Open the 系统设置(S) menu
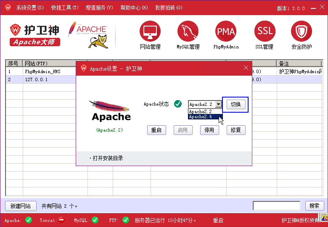 point(30,8)
